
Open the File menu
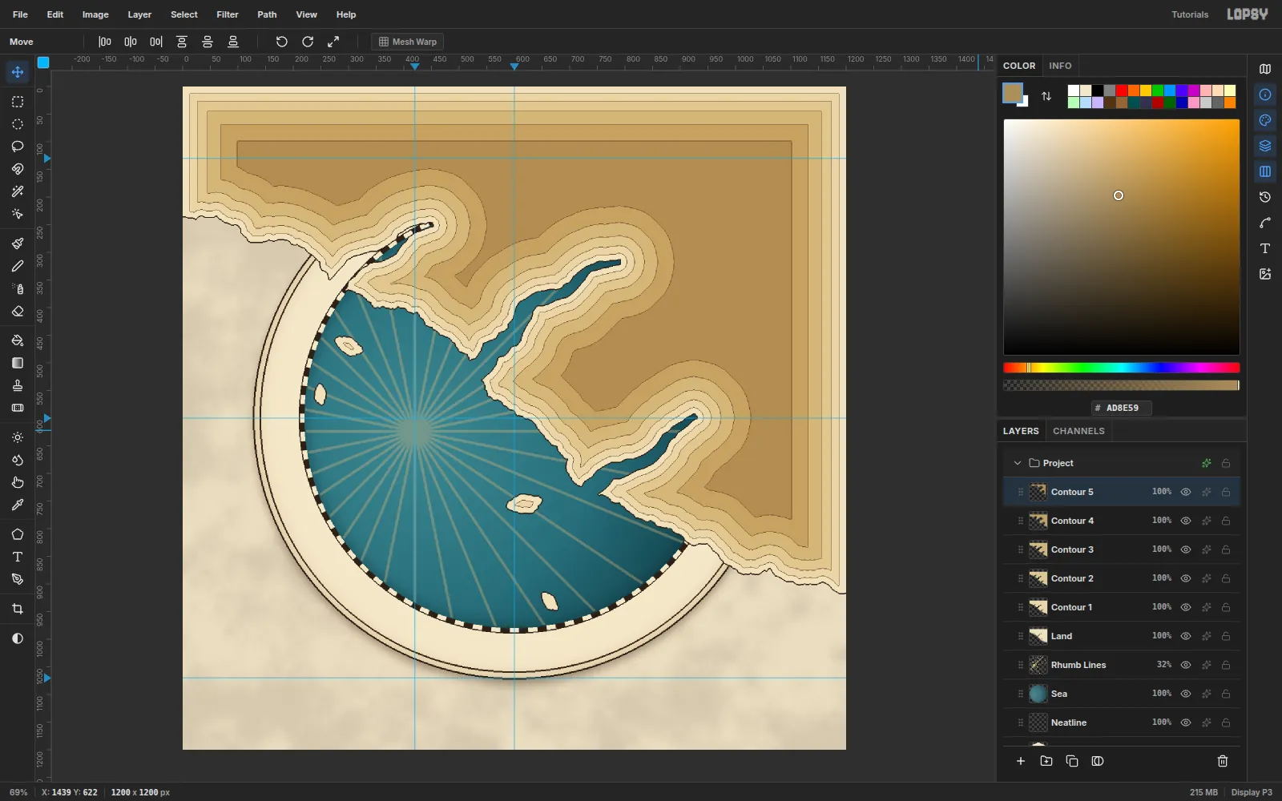point(21,14)
